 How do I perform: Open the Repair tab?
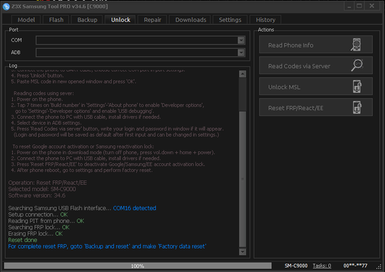pos(152,20)
